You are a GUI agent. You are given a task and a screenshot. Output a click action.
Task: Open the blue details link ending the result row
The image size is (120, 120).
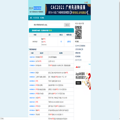coord(69,42)
